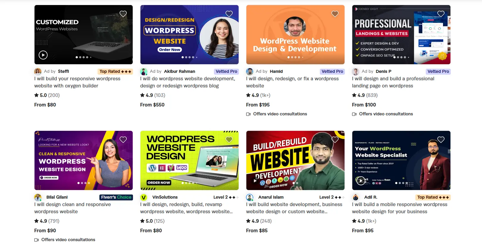The width and height of the screenshot is (482, 248).
Task: Open 'I will design clean and responsive wordpress website'
Action: point(73,208)
